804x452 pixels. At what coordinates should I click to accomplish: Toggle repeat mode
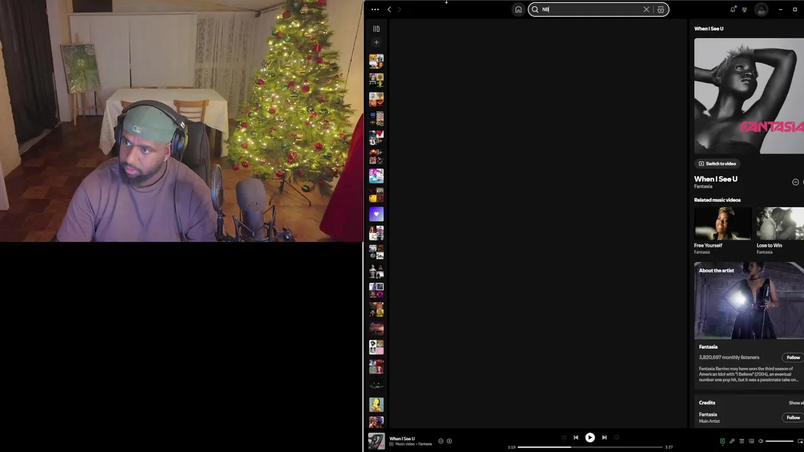tap(616, 438)
